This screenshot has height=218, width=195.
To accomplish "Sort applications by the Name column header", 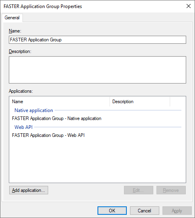I will tap(59, 102).
